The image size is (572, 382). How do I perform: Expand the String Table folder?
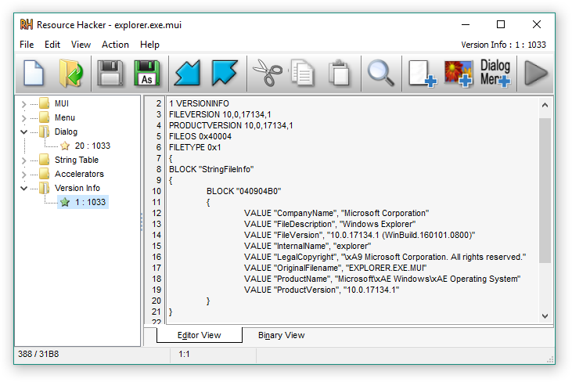click(x=23, y=160)
